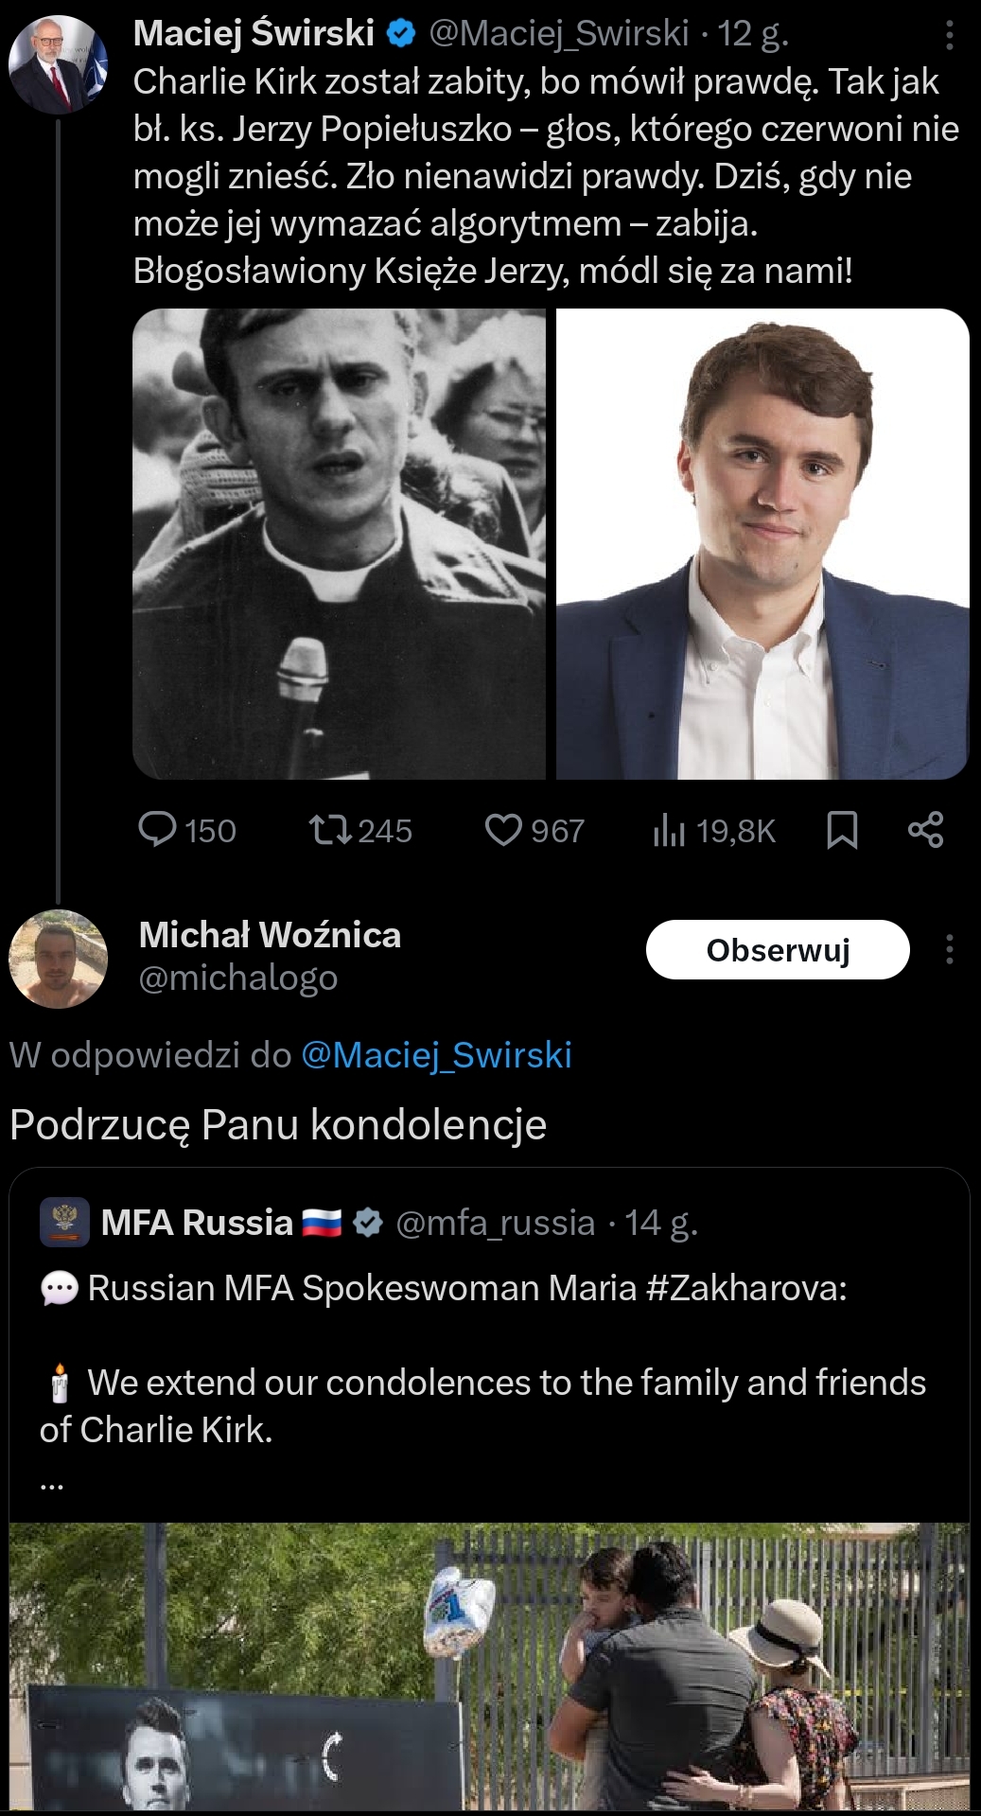Open the black-and-white priest photo
The height and width of the screenshot is (1816, 981).
[x=340, y=544]
